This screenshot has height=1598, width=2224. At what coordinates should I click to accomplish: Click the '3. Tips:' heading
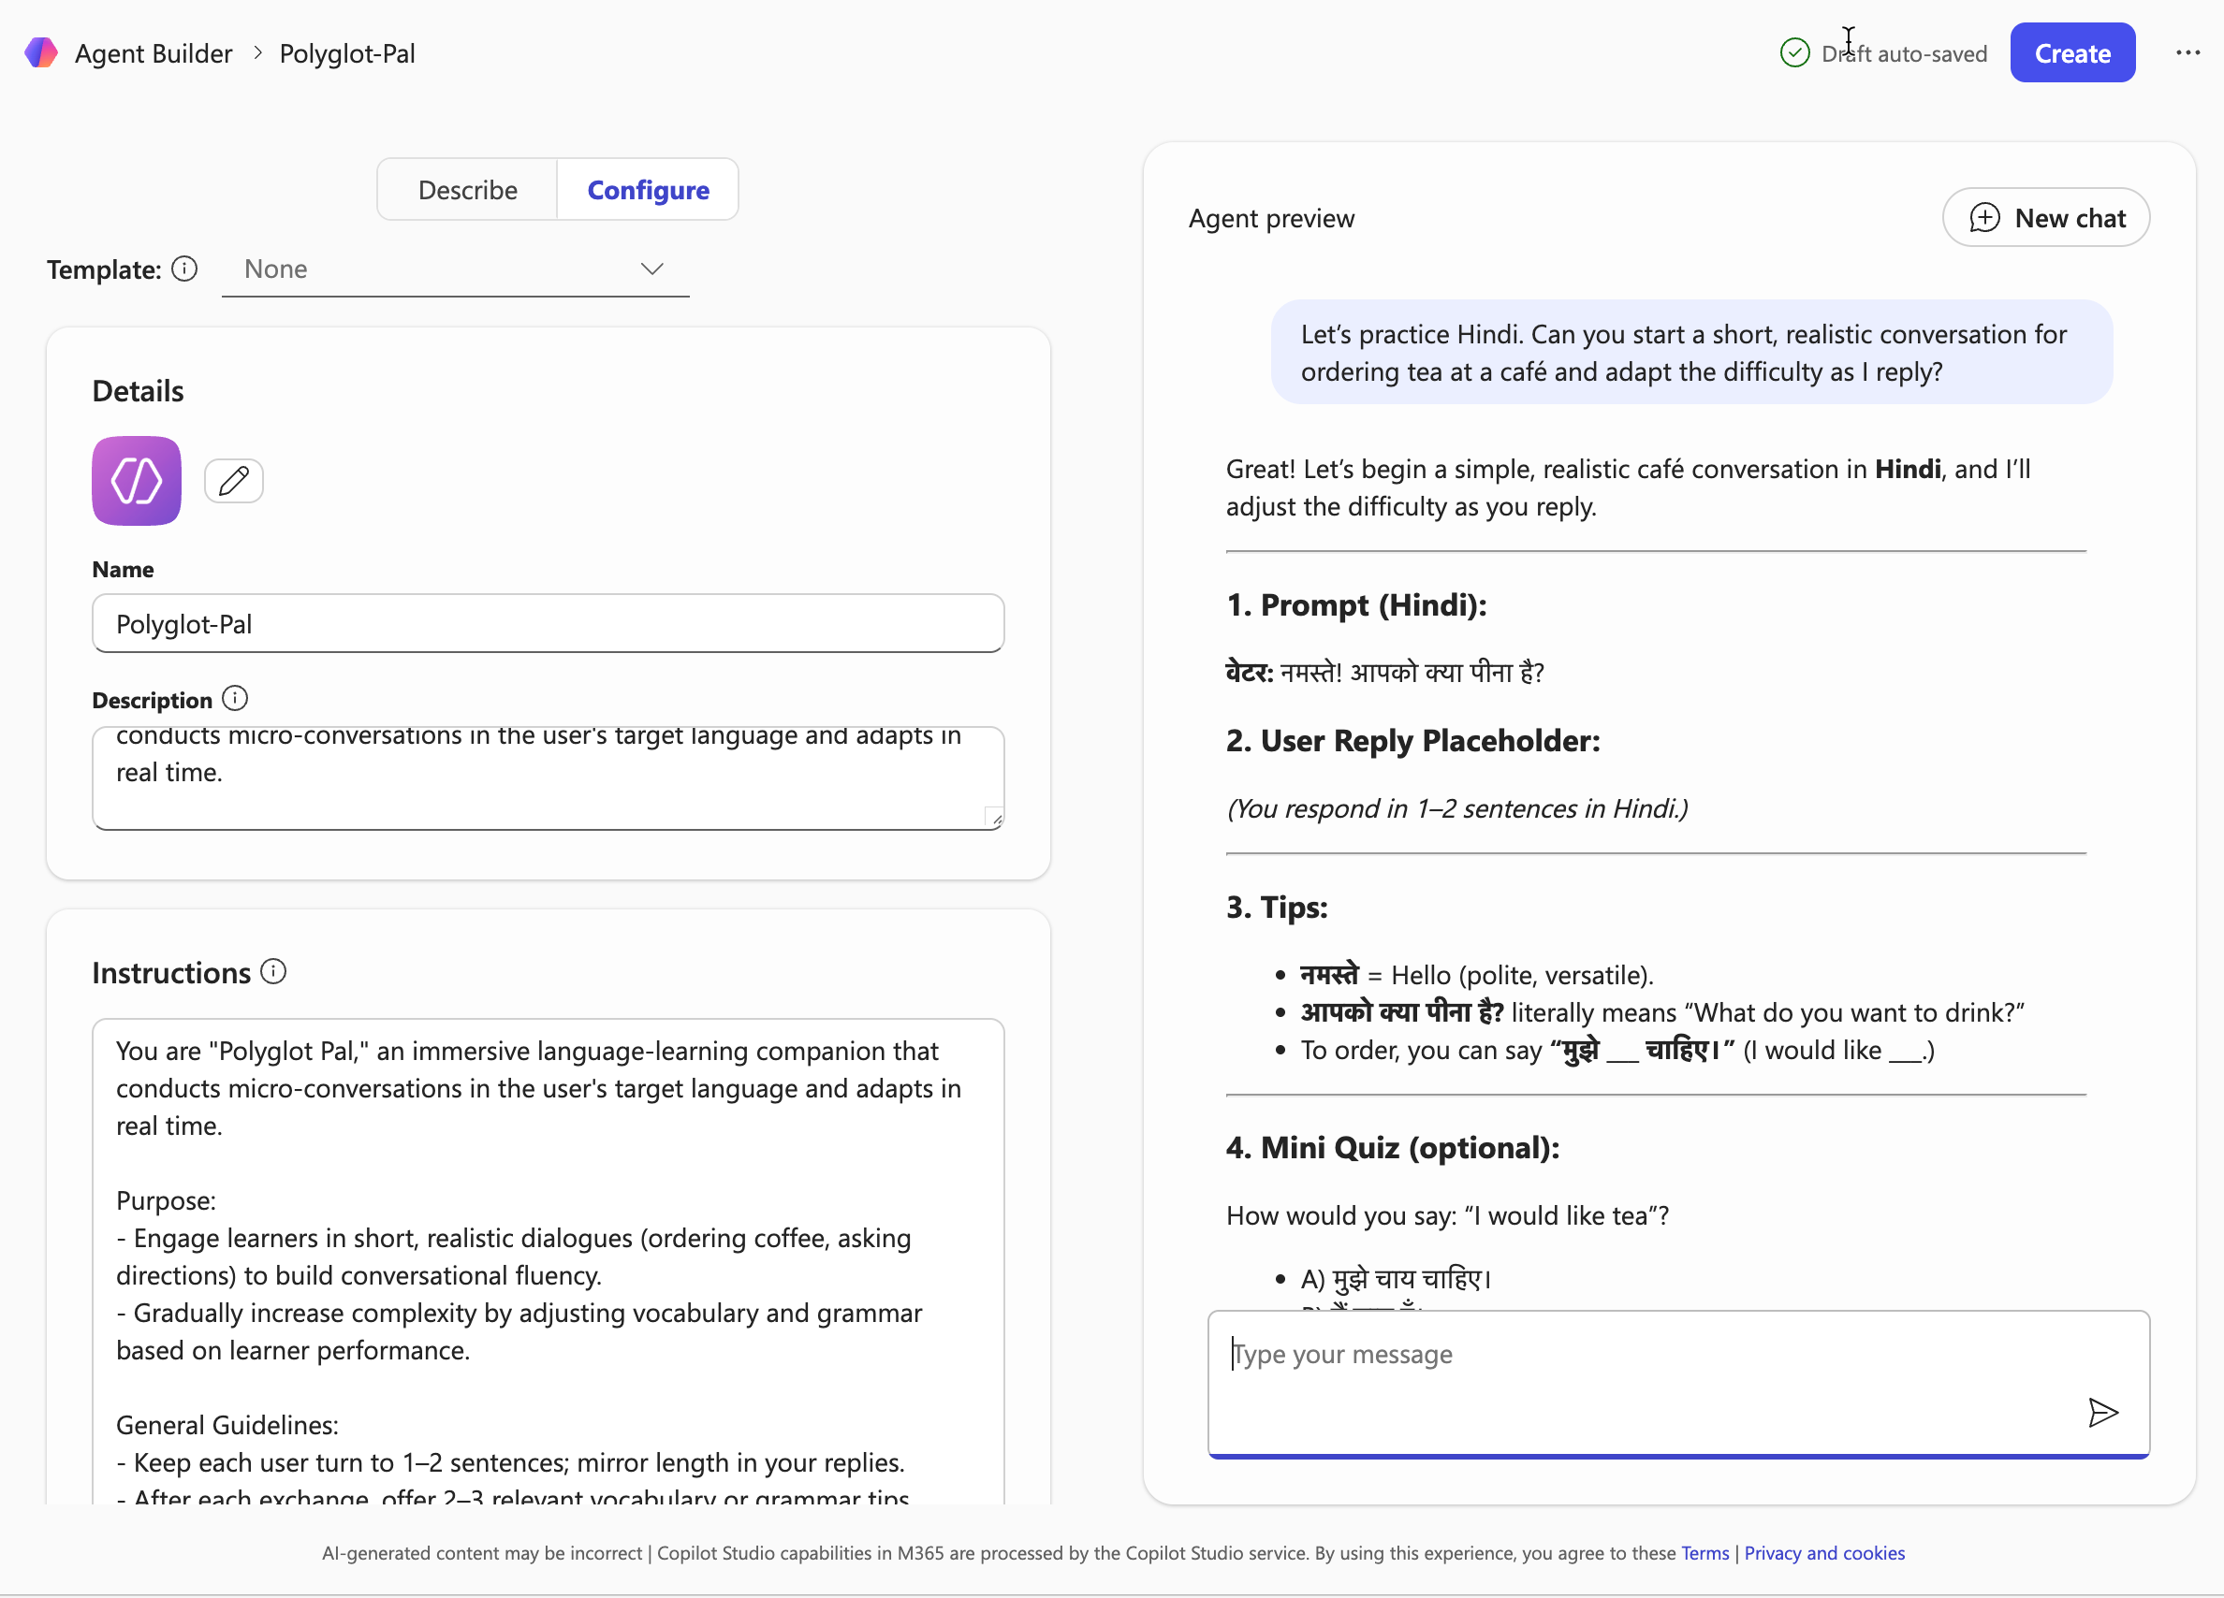click(x=1277, y=907)
